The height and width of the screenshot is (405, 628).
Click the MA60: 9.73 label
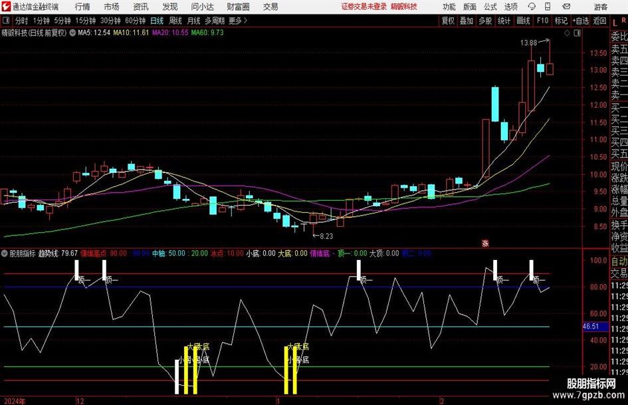(207, 33)
